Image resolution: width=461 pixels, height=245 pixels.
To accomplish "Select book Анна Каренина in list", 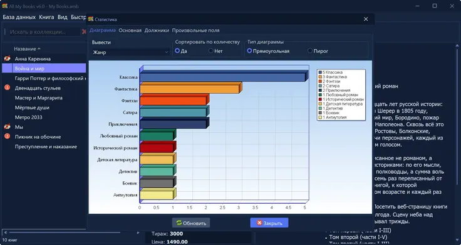I will coord(33,59).
